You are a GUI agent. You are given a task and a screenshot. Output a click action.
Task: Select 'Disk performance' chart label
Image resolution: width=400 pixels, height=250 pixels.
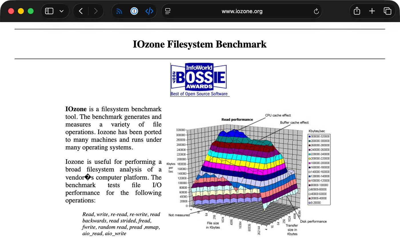pyautogui.click(x=313, y=221)
